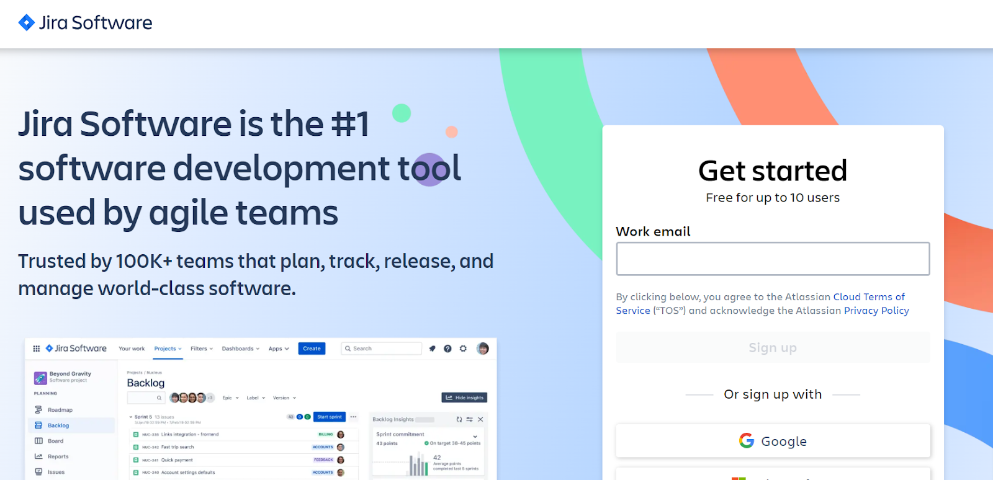Go to Roadmap in the sidebar
The image size is (993, 480).
pyautogui.click(x=60, y=410)
